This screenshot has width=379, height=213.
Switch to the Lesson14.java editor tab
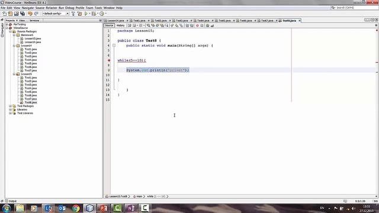pos(115,21)
